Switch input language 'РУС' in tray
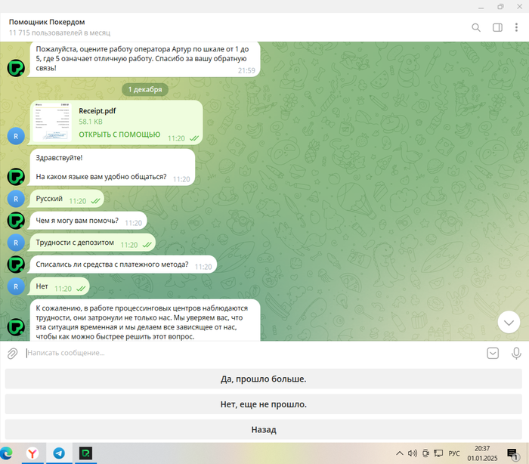 (453, 453)
